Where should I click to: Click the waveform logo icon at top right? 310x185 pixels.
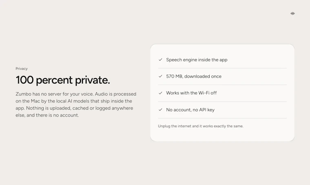(x=292, y=13)
